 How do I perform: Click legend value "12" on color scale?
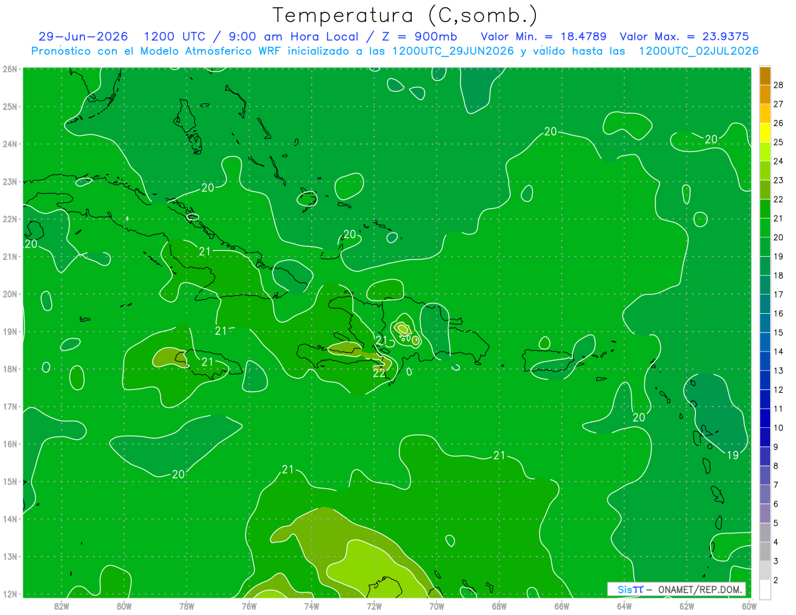point(778,389)
